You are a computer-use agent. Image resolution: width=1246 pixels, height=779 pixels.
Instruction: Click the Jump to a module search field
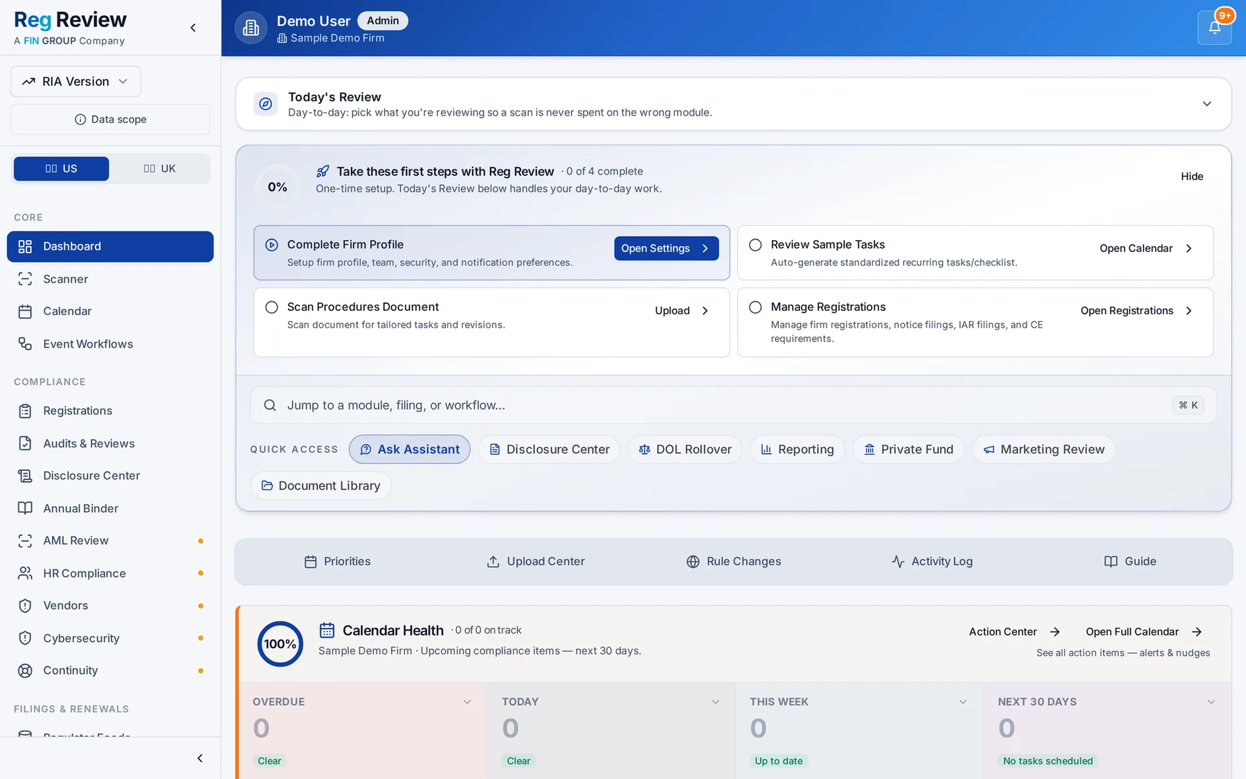733,405
